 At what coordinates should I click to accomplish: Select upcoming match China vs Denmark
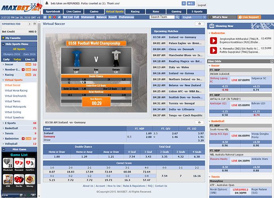[x=178, y=49]
